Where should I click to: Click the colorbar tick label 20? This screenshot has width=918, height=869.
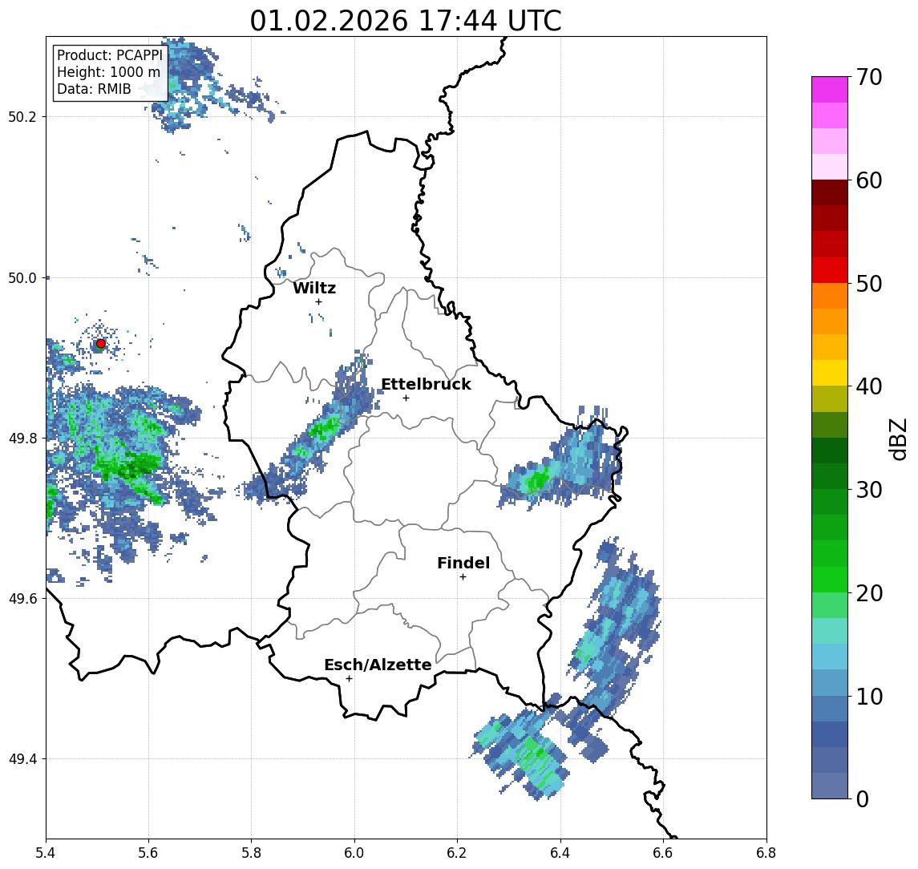tap(869, 592)
